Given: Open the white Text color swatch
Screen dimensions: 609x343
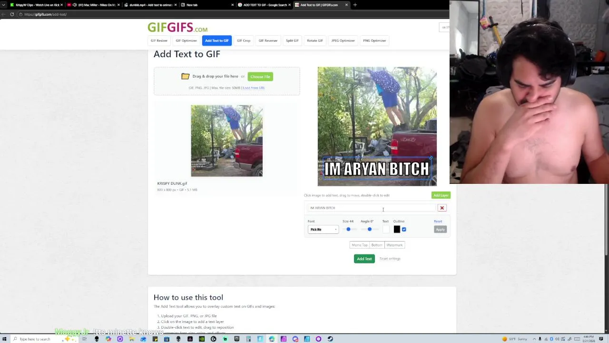Looking at the screenshot, I should point(386,230).
